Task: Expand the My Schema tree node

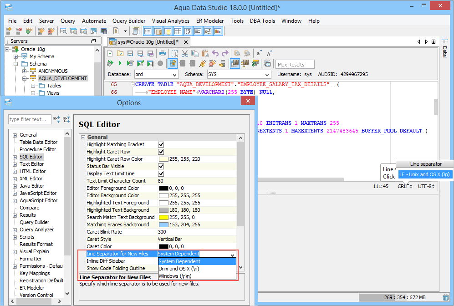Action: 15,56
